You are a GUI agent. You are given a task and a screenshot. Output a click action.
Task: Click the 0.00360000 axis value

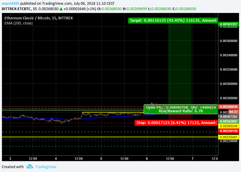pyautogui.click(x=229, y=41)
